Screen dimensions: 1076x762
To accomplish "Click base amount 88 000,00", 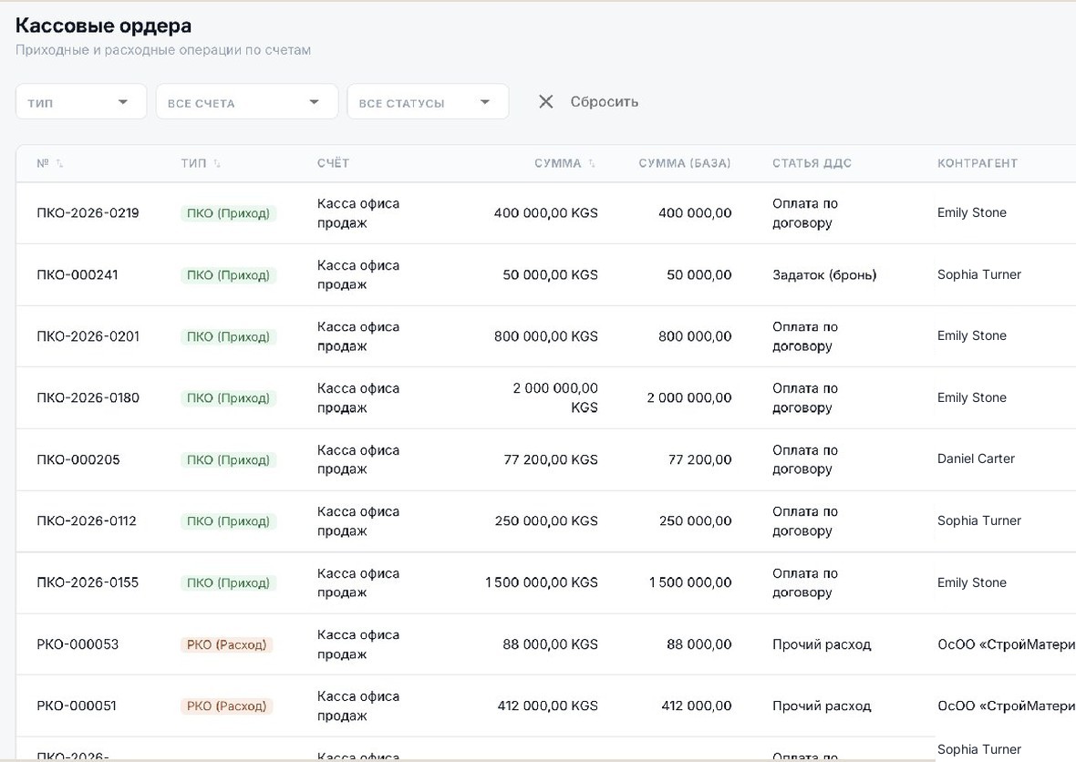I will (x=698, y=644).
